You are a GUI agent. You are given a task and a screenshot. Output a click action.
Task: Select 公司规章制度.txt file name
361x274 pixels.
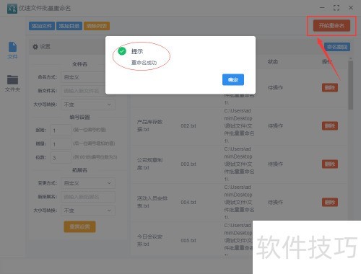click(149, 164)
